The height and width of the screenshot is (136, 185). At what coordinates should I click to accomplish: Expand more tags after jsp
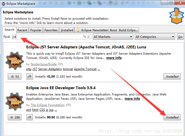(x=56, y=110)
